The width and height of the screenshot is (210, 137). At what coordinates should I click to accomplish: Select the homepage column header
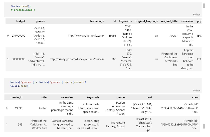pos(97,21)
